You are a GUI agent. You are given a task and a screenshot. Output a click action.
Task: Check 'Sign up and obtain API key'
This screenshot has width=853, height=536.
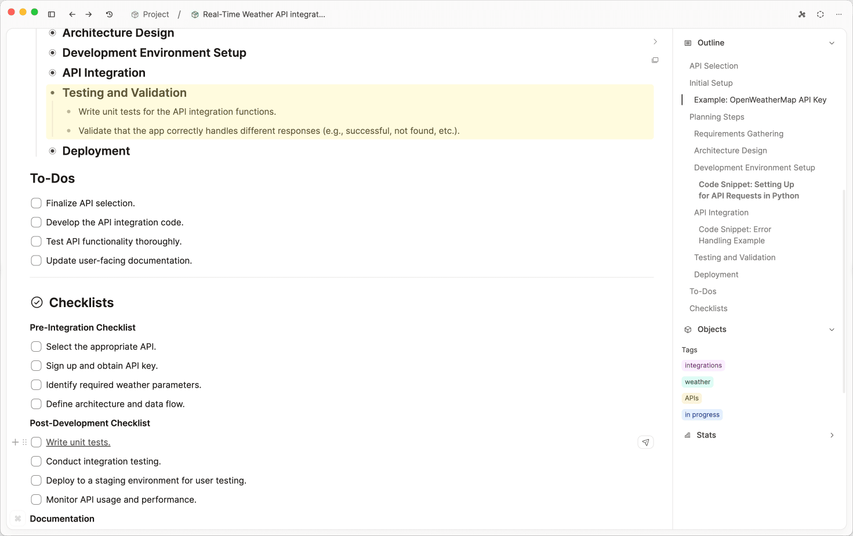(x=36, y=366)
